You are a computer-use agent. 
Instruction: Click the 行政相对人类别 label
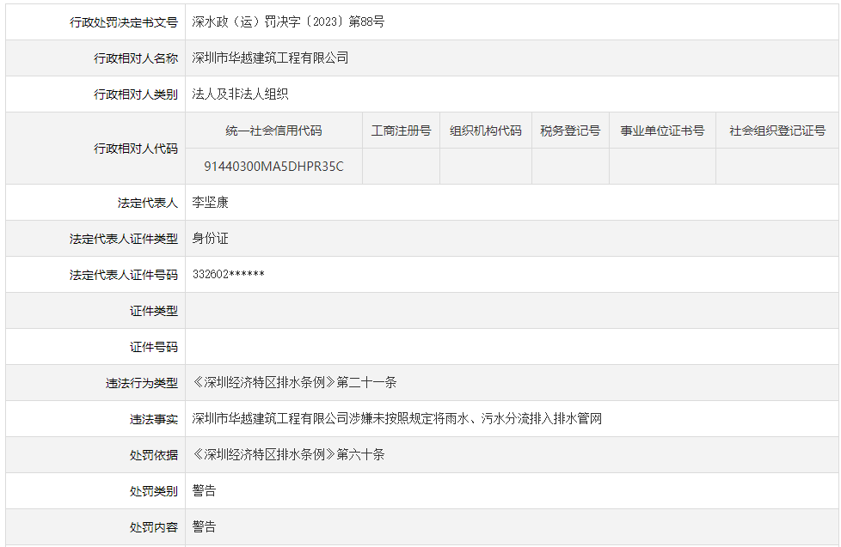tap(136, 94)
